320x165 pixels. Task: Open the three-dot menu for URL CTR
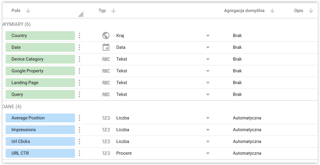(79, 154)
